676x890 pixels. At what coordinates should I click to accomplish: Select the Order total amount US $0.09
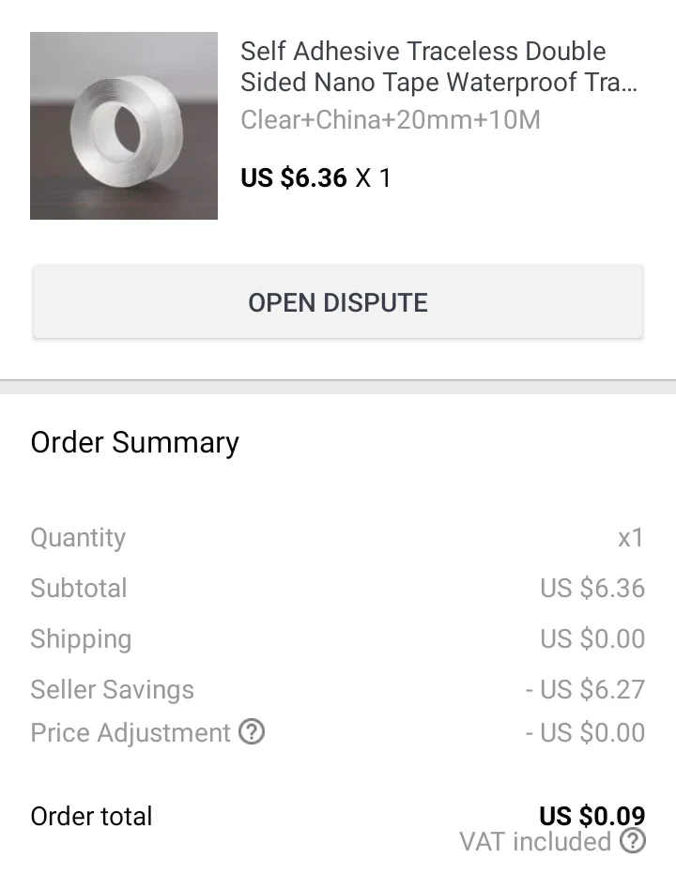591,816
